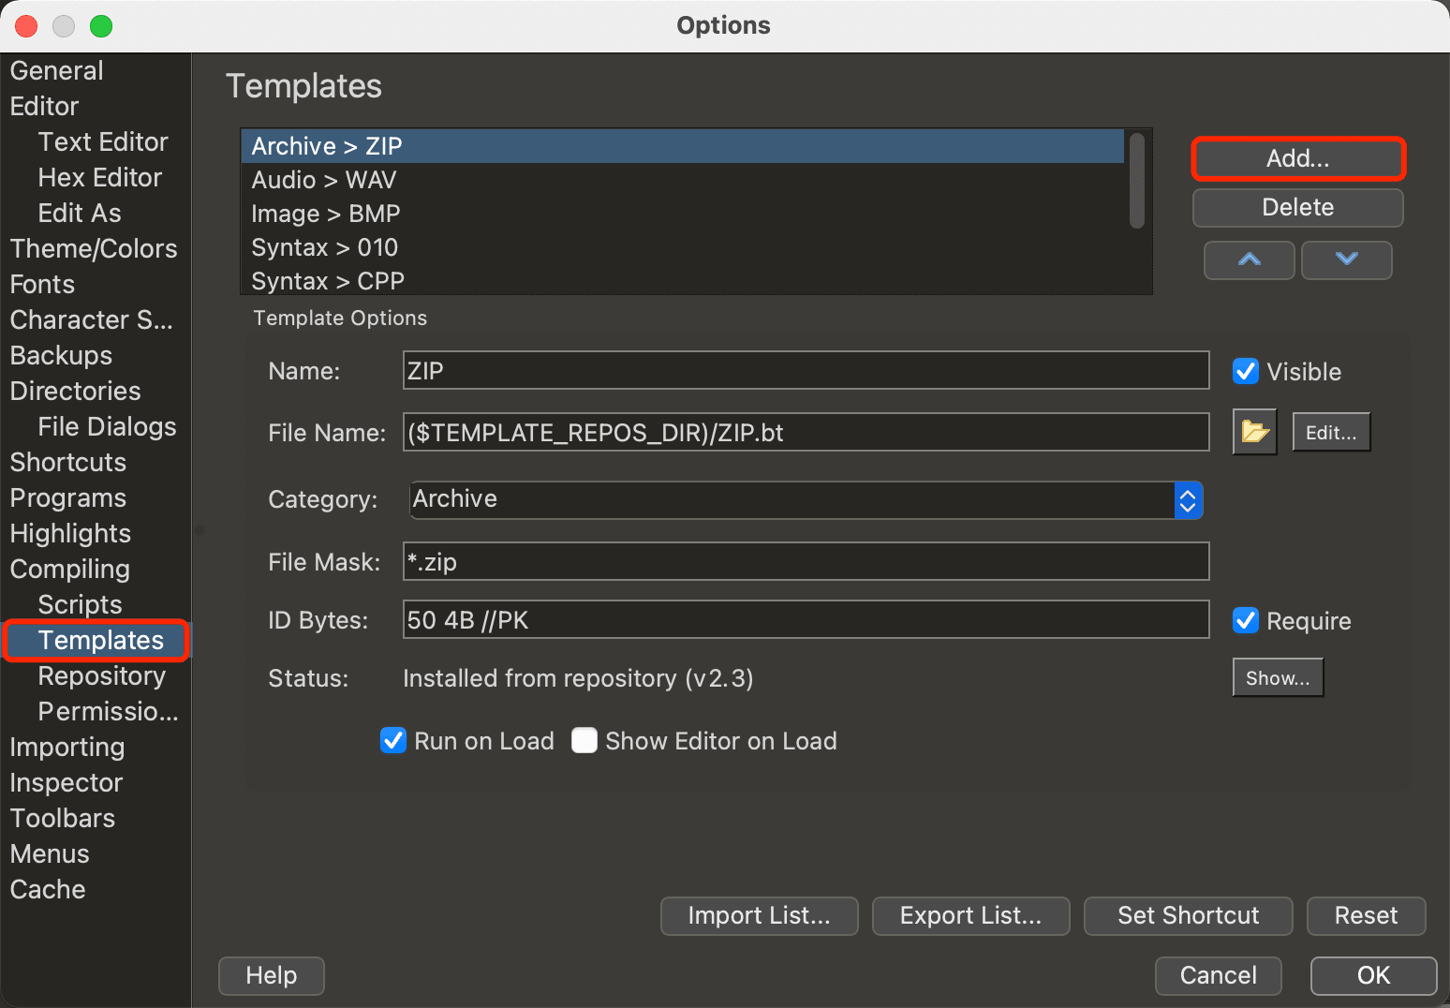
Task: Cancel the Options dialog
Action: click(x=1218, y=975)
